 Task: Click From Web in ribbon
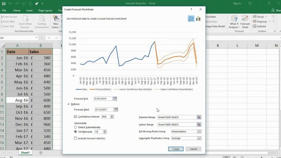(8, 22)
